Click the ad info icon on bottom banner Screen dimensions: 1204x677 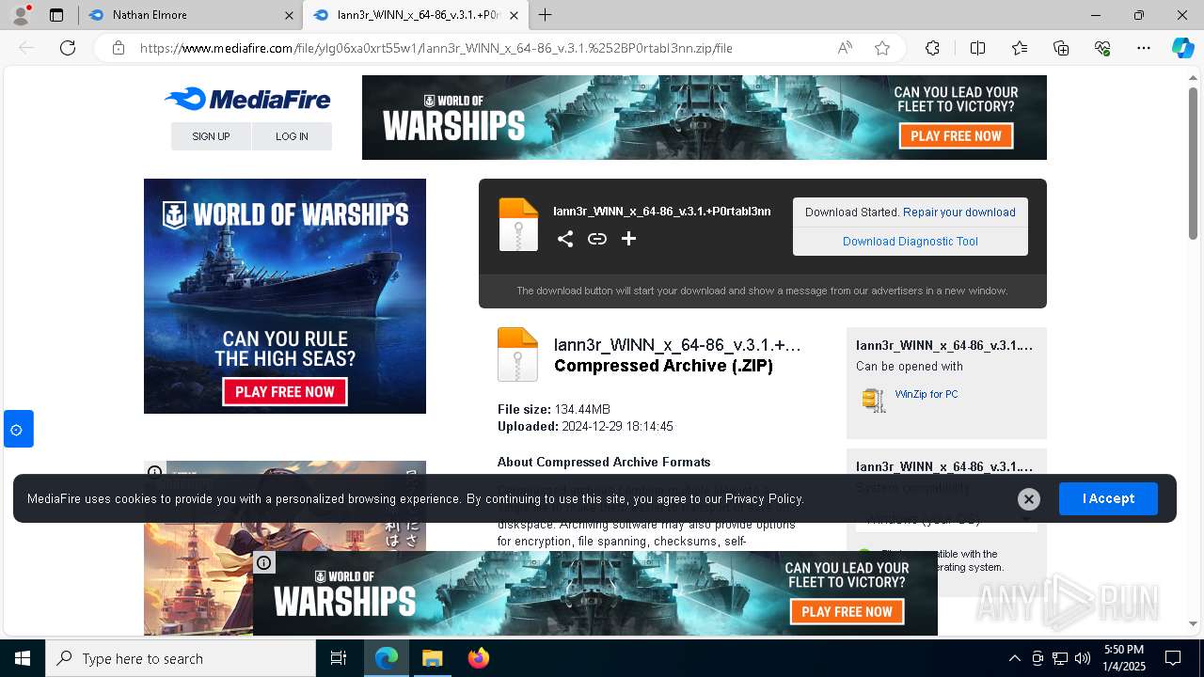click(x=264, y=562)
